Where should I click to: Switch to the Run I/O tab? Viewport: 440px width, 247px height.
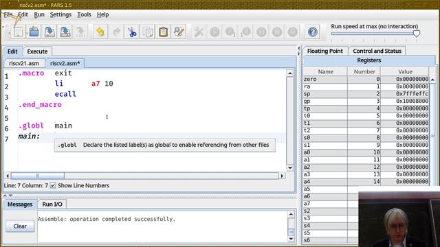pyautogui.click(x=52, y=204)
